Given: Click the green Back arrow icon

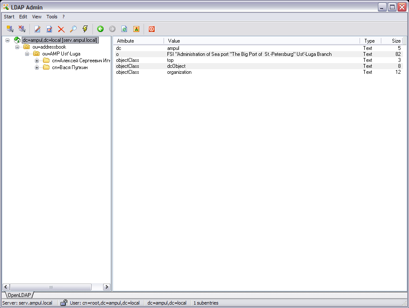Looking at the screenshot, I should click(x=100, y=29).
